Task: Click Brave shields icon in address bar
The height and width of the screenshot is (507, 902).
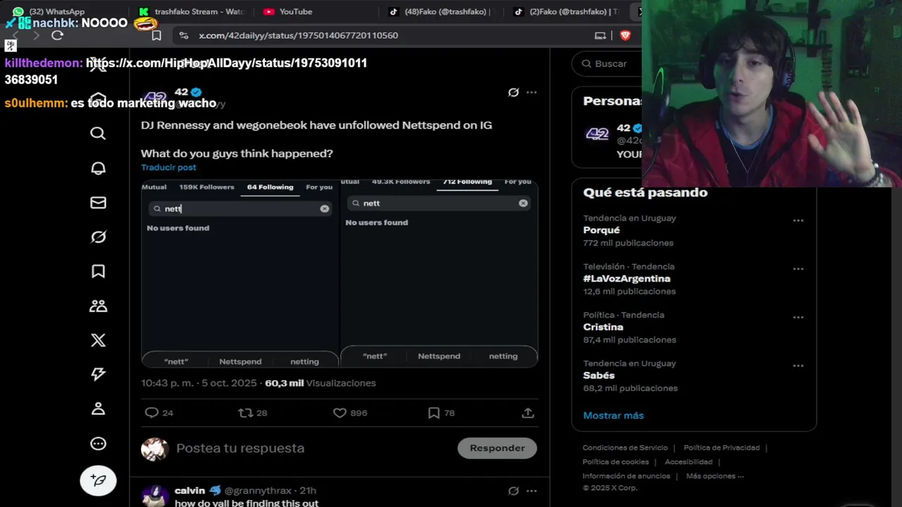Action: (x=625, y=35)
